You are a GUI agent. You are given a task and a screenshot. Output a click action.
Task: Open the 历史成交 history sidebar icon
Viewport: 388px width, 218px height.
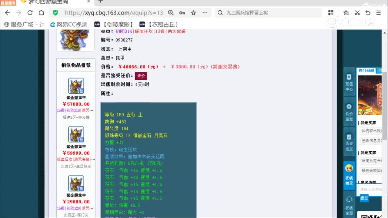point(349,142)
